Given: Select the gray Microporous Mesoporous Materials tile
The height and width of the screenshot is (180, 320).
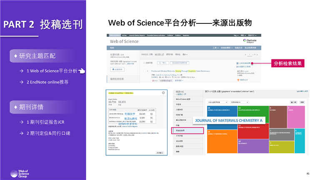Looking at the screenshot, I should [282, 134].
